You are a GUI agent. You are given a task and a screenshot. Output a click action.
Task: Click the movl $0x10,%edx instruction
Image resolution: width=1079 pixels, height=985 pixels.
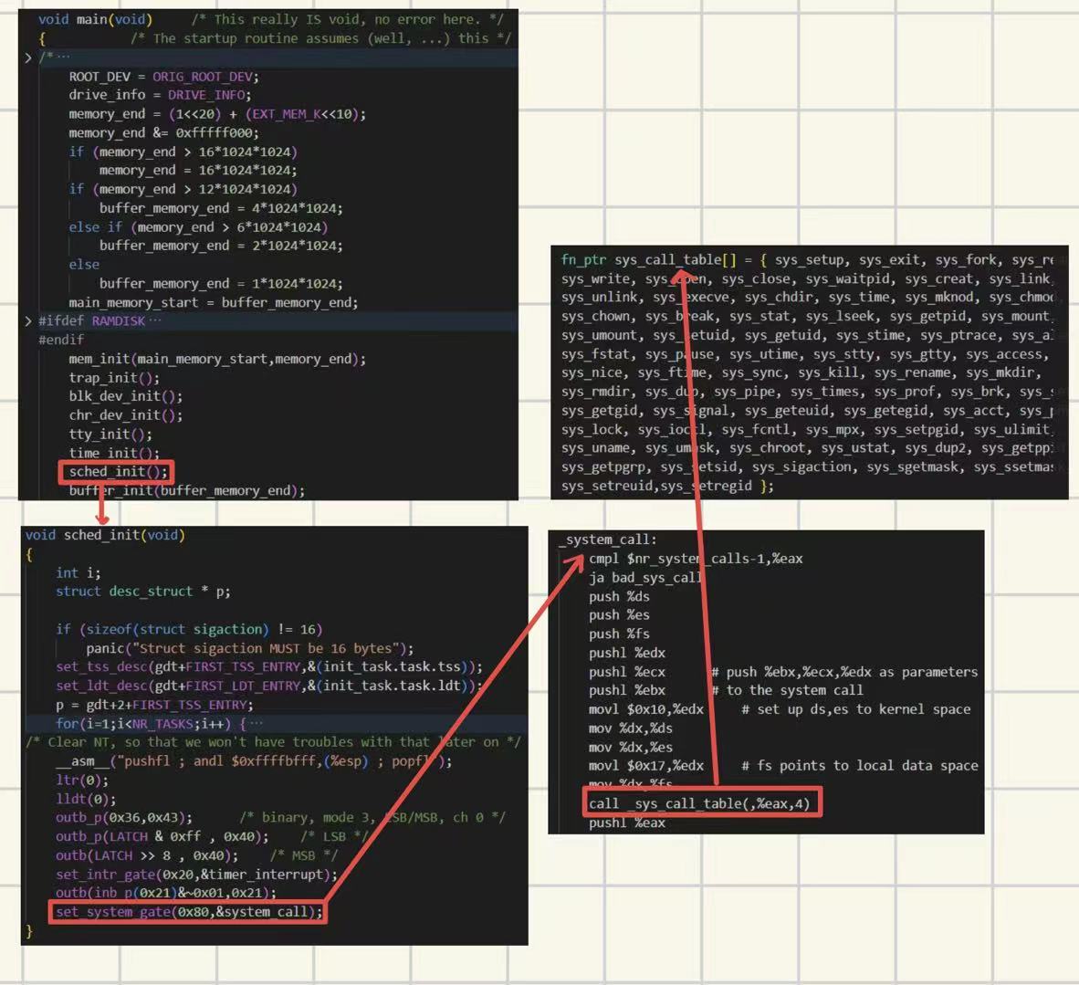[x=646, y=709]
